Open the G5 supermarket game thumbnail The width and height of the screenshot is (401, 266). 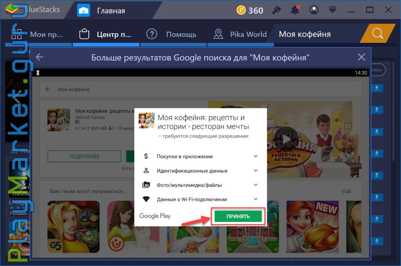[x=73, y=226]
